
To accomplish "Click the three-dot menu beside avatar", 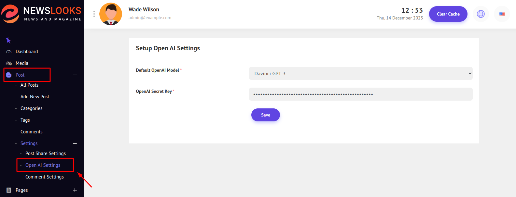I will click(x=94, y=14).
